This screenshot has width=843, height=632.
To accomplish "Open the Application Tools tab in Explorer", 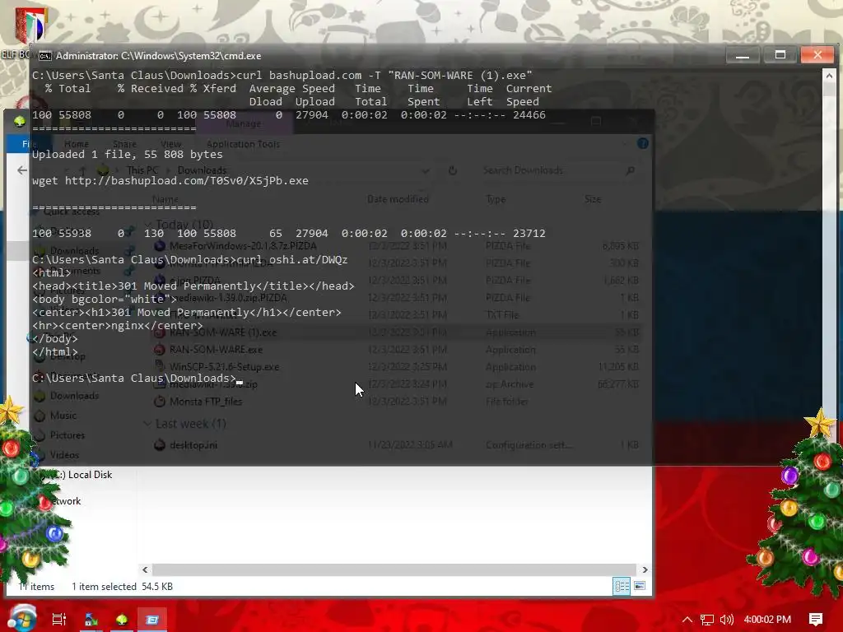I will pyautogui.click(x=243, y=144).
